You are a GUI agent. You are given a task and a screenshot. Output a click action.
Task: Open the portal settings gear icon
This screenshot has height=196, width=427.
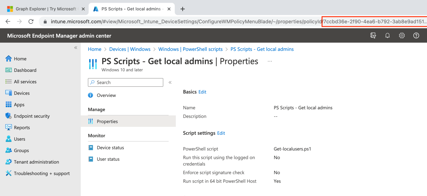(x=402, y=36)
